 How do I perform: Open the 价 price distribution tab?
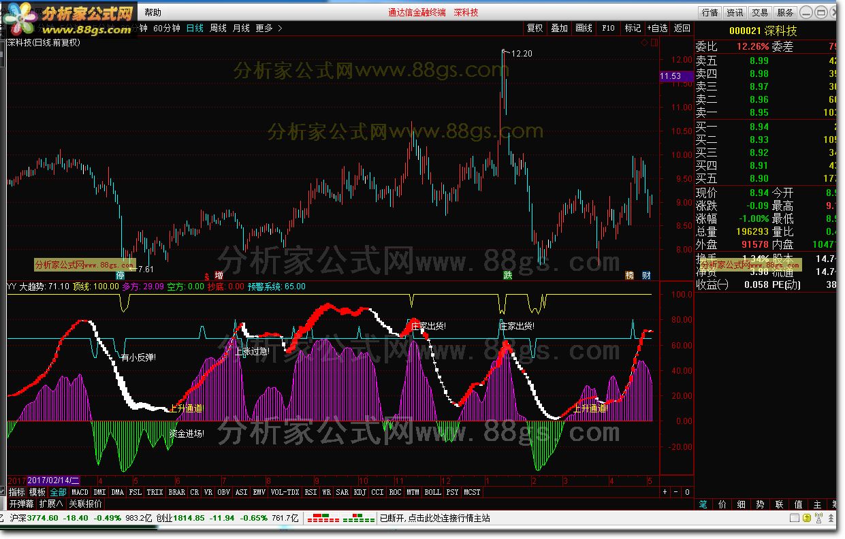[722, 505]
